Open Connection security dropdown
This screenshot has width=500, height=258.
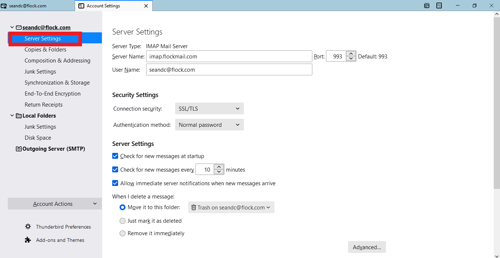[209, 108]
